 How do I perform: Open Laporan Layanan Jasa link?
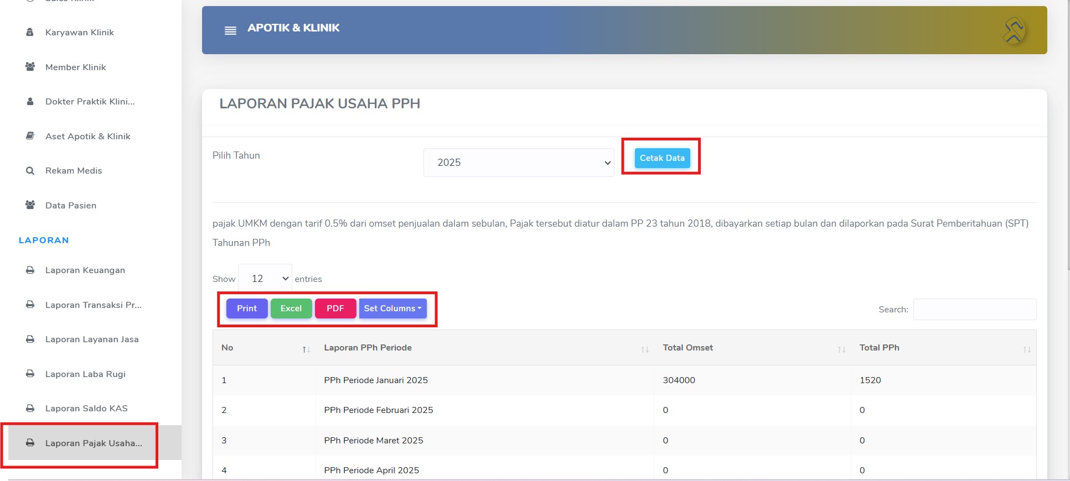(92, 339)
